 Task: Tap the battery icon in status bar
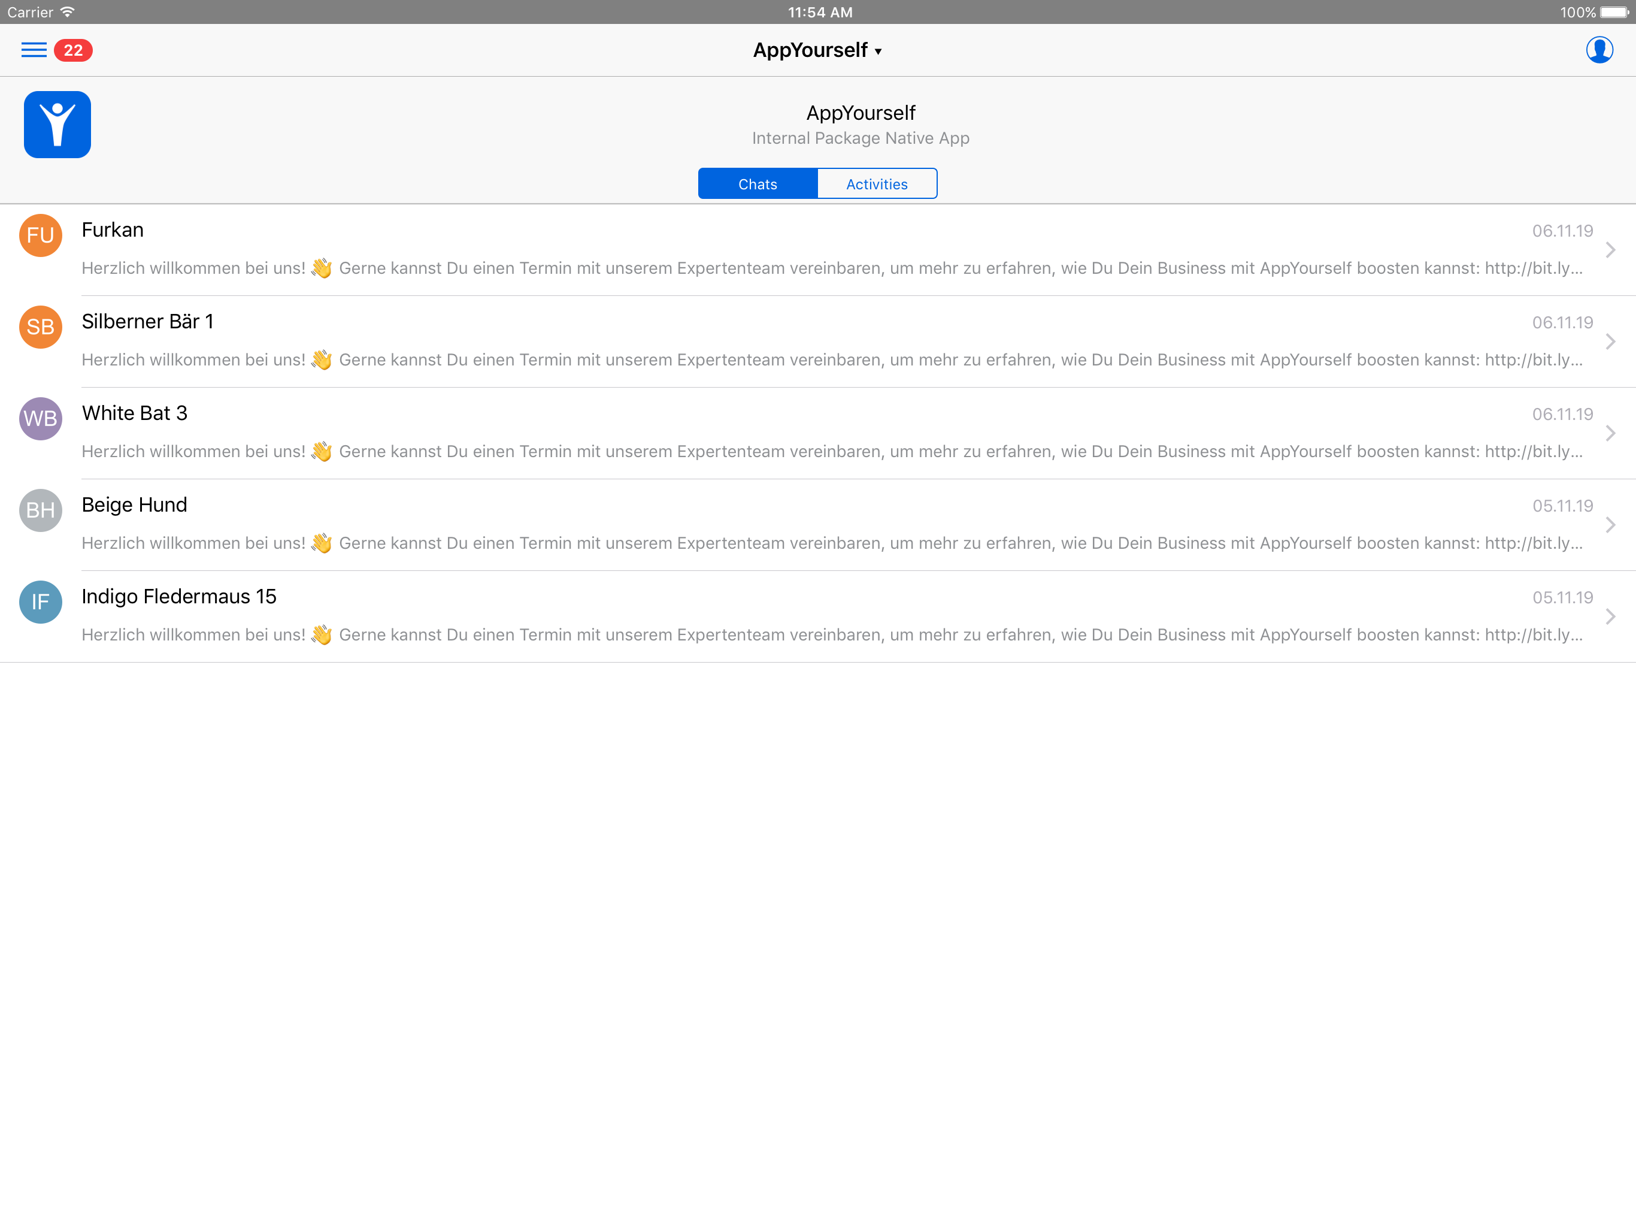(x=1614, y=12)
